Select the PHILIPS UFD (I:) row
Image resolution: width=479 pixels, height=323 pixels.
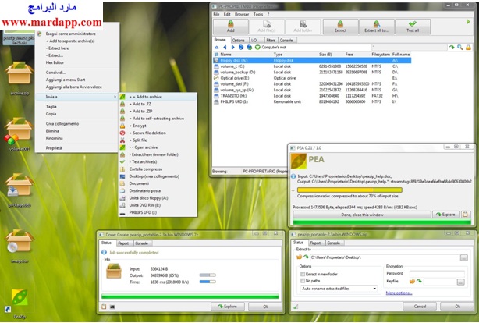click(311, 102)
